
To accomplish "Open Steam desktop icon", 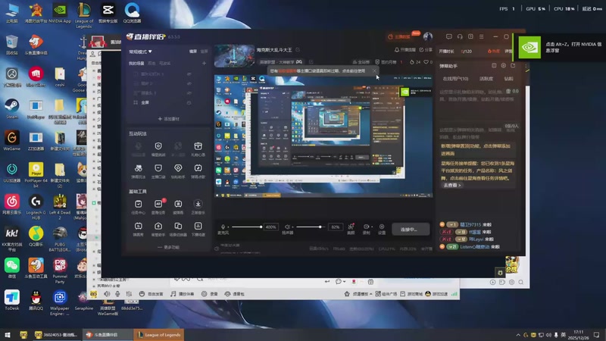I will (x=11, y=108).
